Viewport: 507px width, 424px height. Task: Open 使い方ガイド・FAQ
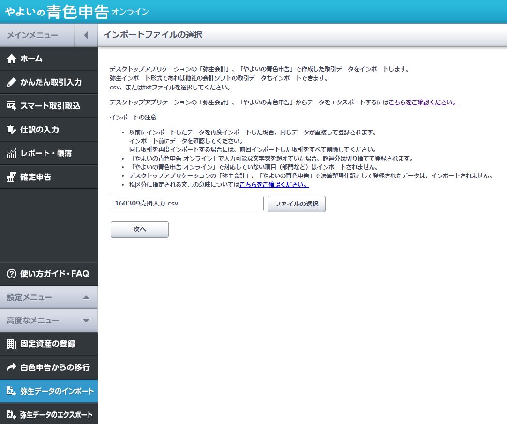point(48,274)
